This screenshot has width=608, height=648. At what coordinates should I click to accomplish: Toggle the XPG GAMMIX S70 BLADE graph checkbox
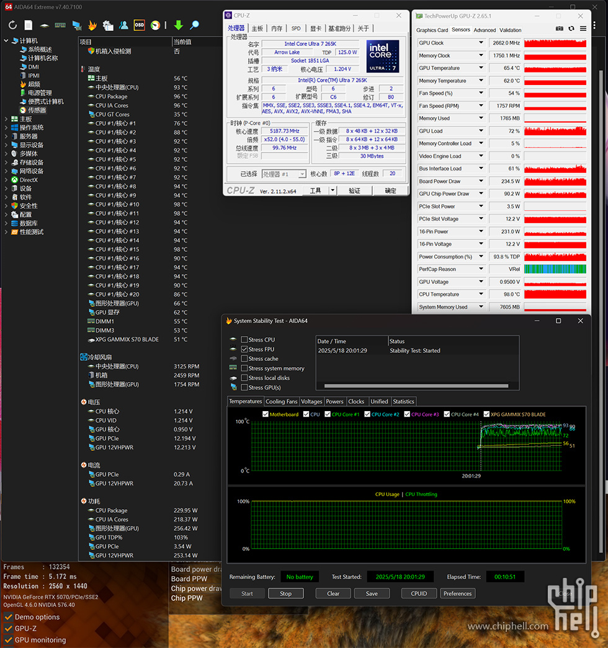click(486, 414)
